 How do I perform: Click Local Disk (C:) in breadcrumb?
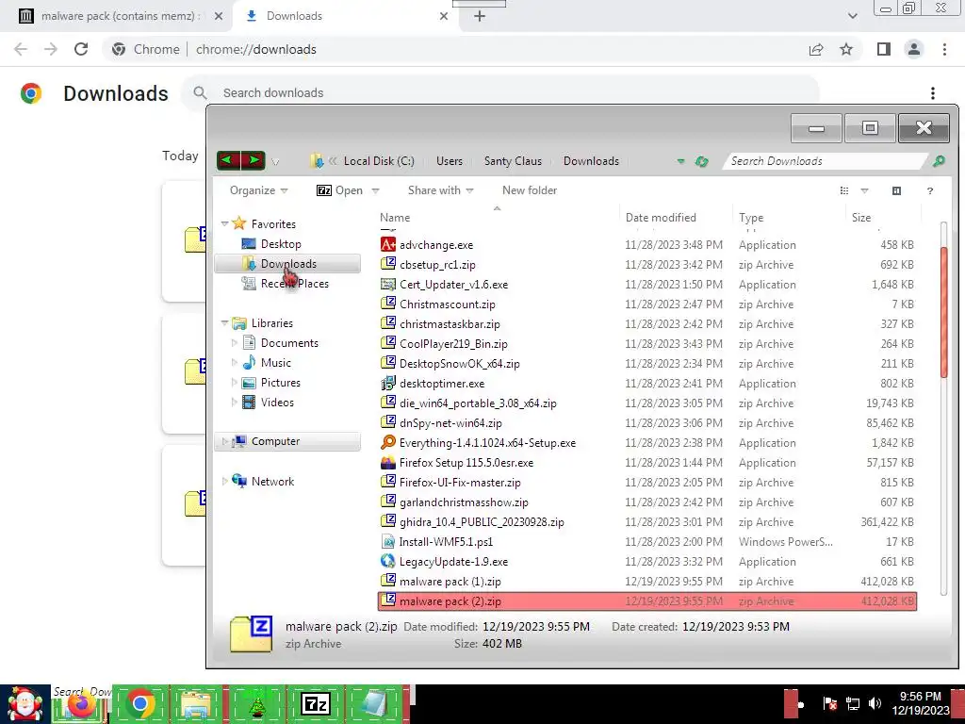coord(379,160)
